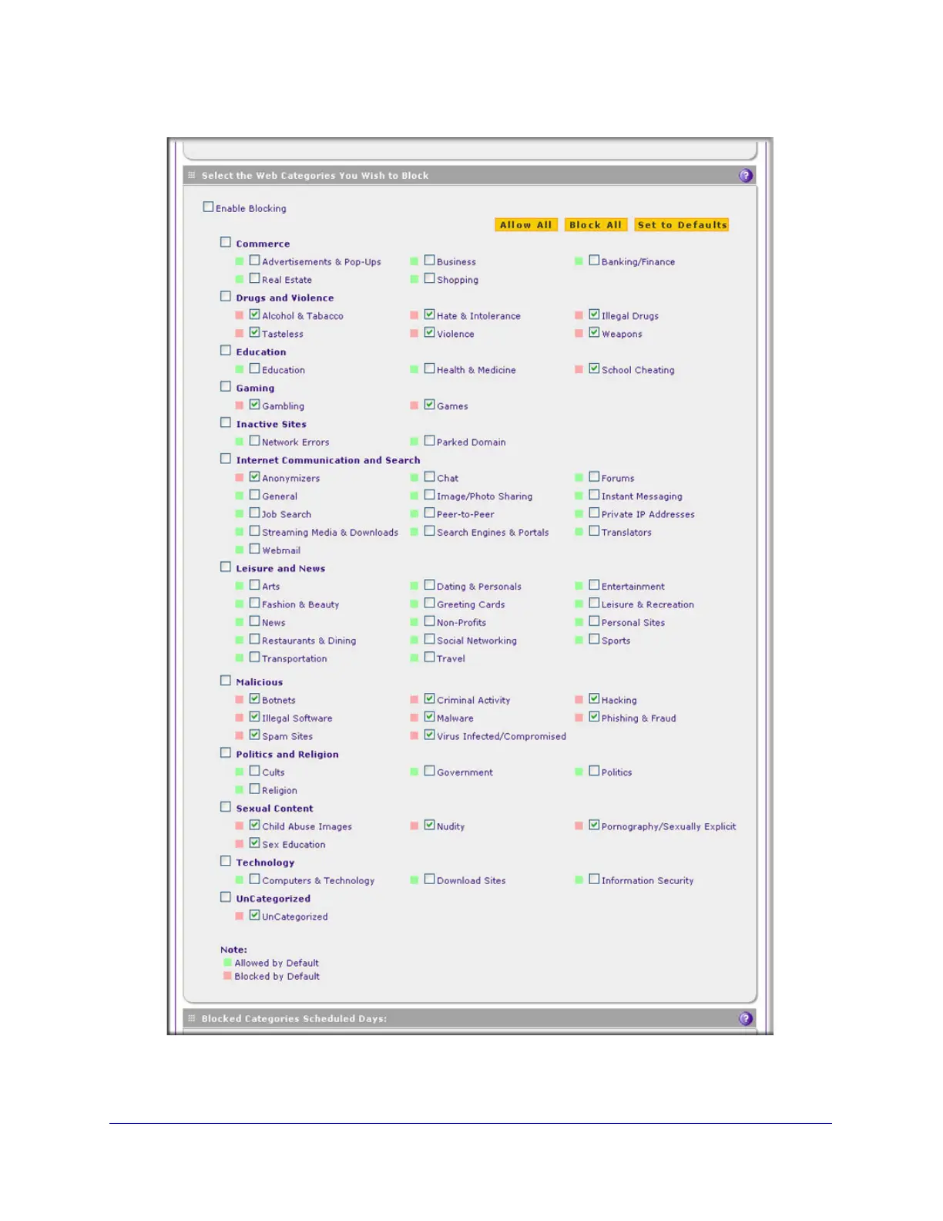Check the Parked Domain checkbox

(x=430, y=441)
